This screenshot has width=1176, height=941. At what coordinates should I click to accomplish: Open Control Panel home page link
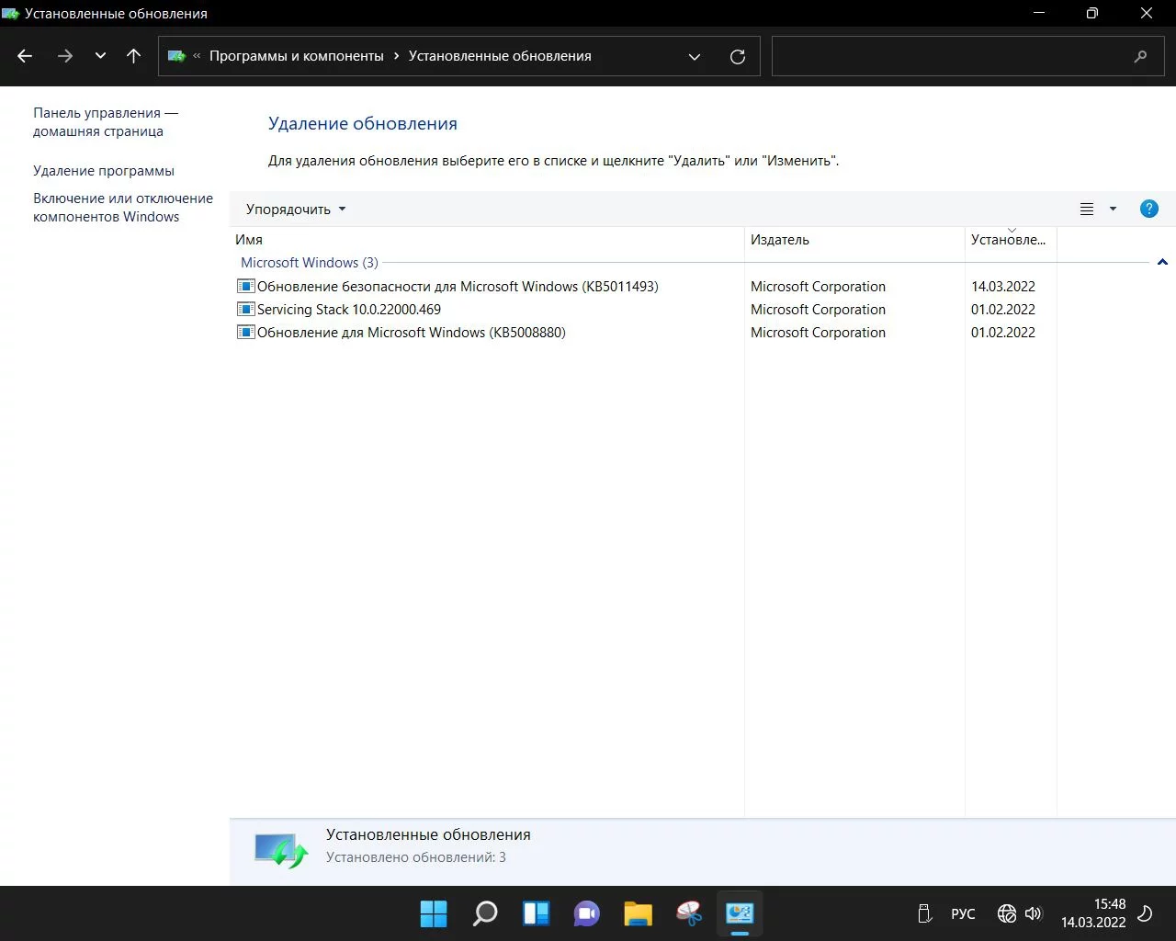pyautogui.click(x=106, y=122)
